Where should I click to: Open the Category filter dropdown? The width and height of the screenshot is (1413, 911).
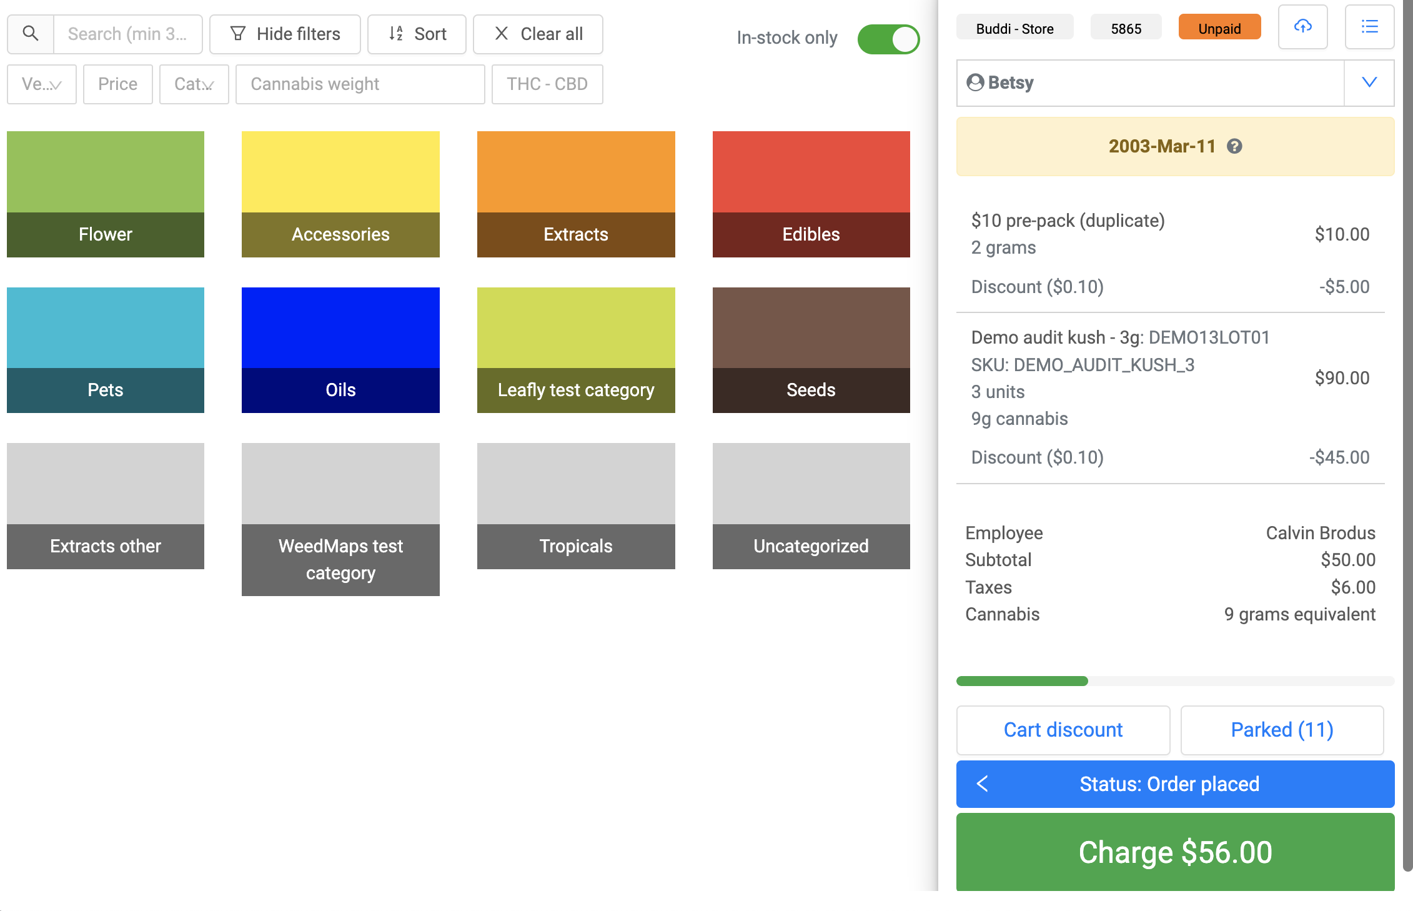194,84
